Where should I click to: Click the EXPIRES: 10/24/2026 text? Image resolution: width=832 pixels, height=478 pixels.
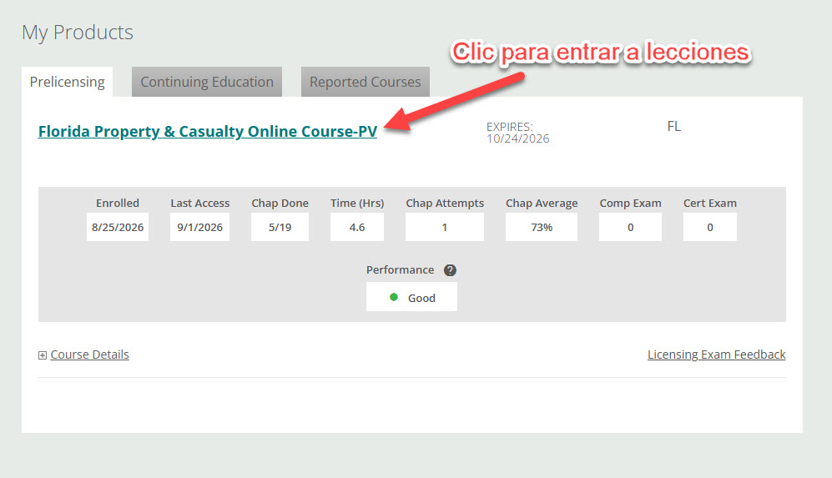tap(518, 133)
